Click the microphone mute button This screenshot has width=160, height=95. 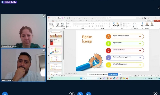pos(72,94)
